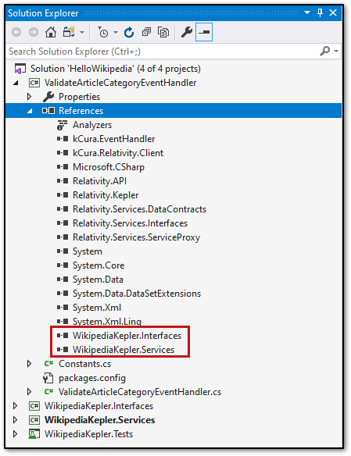
Task: Expand the ValidateArticleCategoryEventHandler.cs node
Action: tap(30, 392)
